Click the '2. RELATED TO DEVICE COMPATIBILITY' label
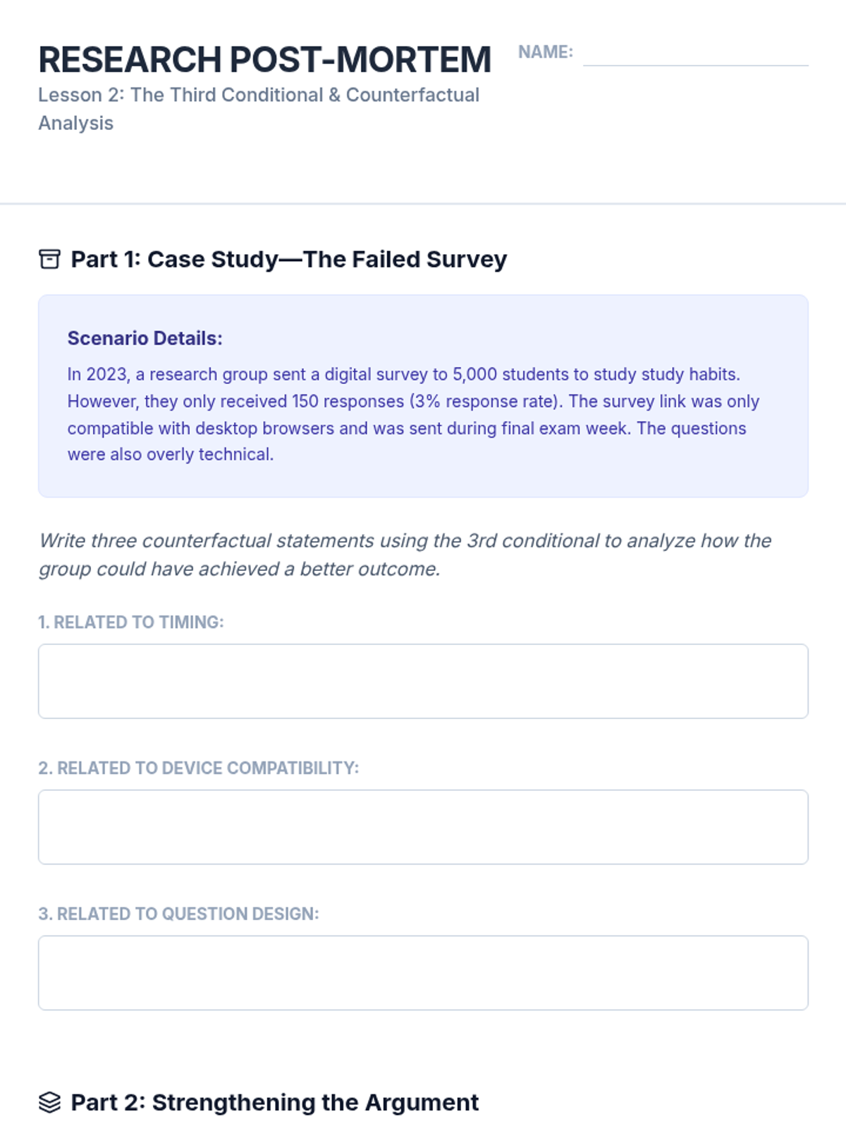 click(198, 768)
